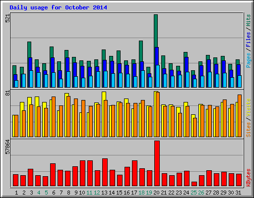Viewport: 254px width, 198px height.
Task: Select green day 11 label
Action: tap(89, 193)
